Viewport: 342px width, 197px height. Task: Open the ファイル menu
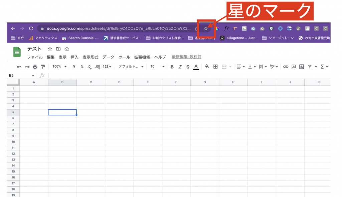(35, 57)
